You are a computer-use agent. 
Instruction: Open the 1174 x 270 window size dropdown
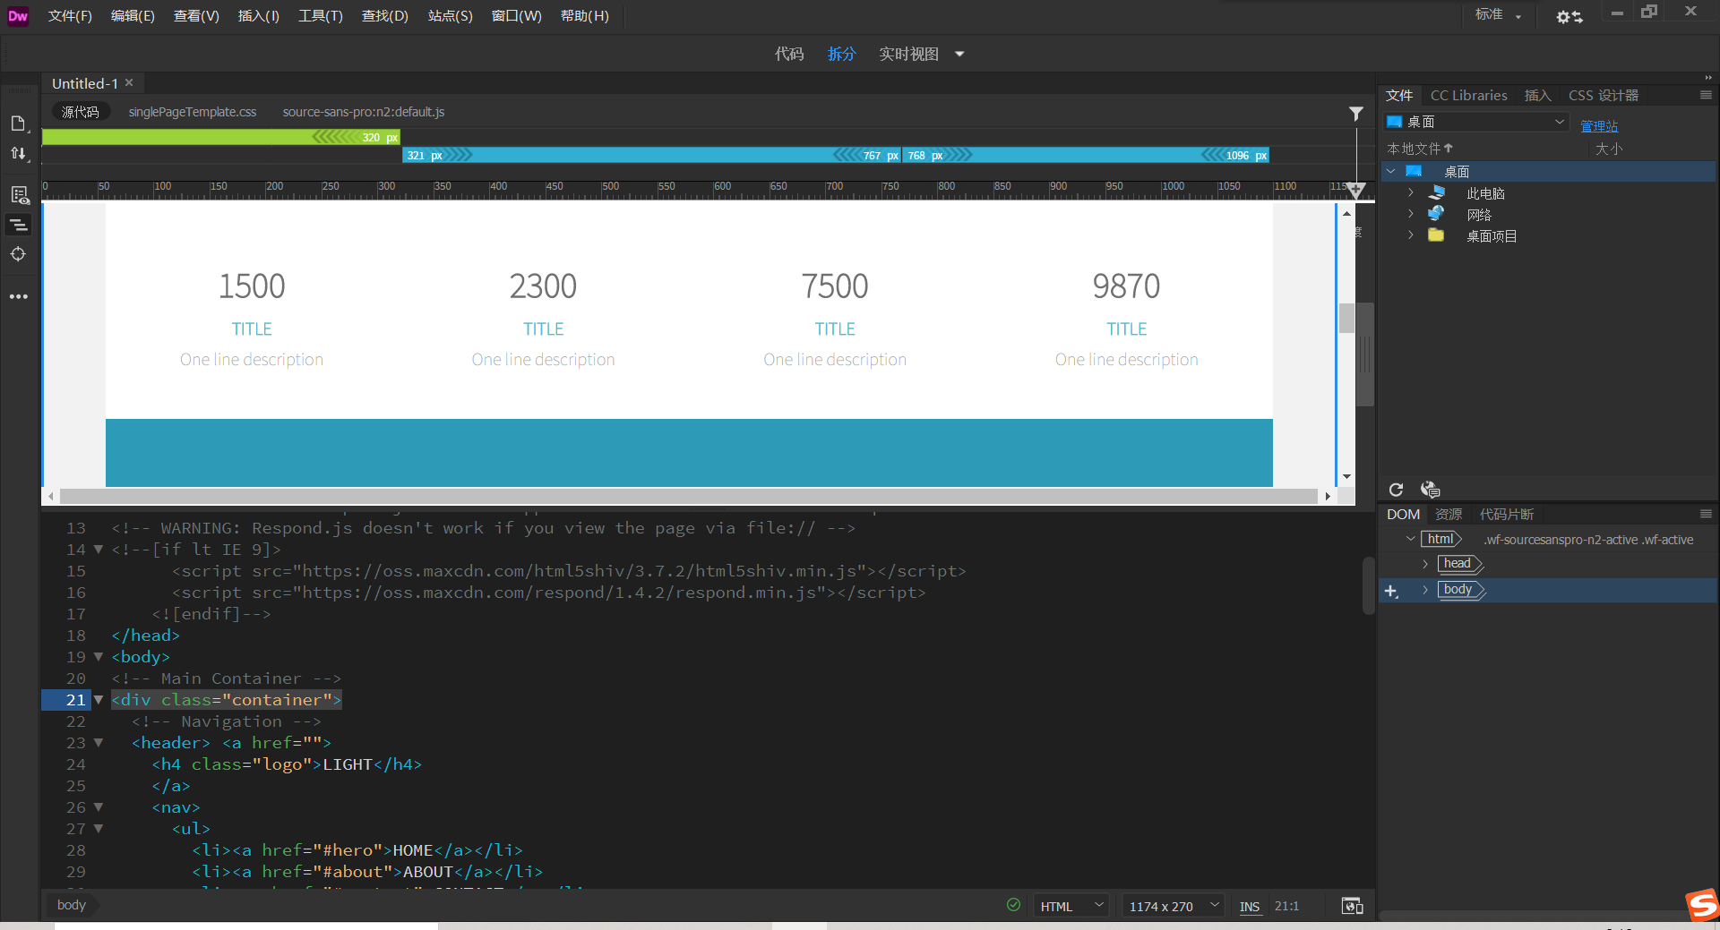(x=1174, y=906)
